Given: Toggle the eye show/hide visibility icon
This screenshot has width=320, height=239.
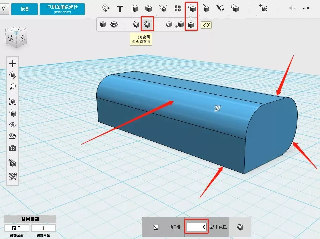Looking at the screenshot, I should [x=12, y=125].
